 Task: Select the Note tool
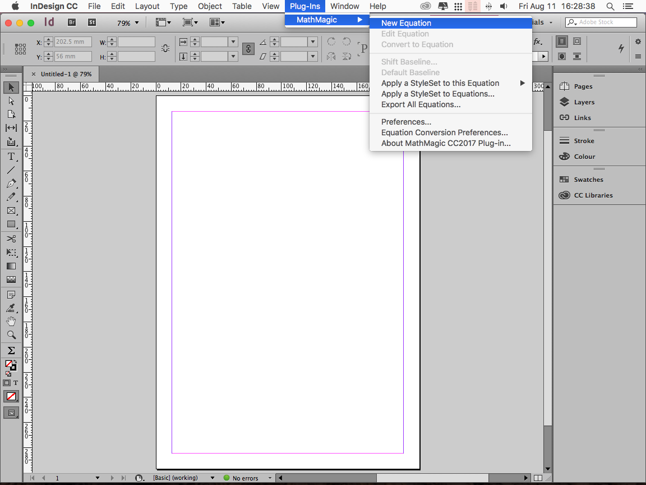[x=11, y=295]
